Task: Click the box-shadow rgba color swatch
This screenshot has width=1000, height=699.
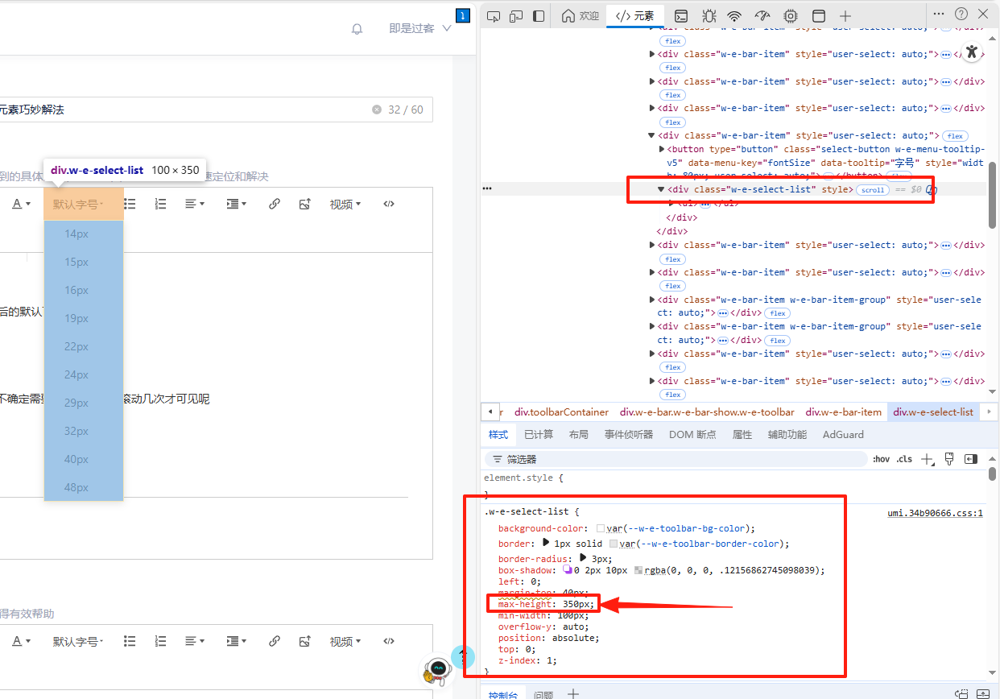Action: 638,570
